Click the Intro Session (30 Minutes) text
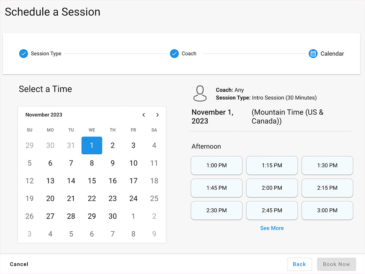The height and width of the screenshot is (274, 365). pyautogui.click(x=284, y=98)
